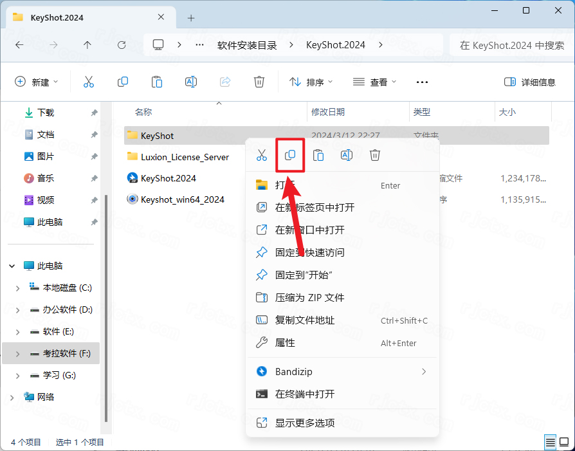Image resolution: width=575 pixels, height=451 pixels.
Task: Click the breadcrumb ellipsis button
Action: coord(199,45)
